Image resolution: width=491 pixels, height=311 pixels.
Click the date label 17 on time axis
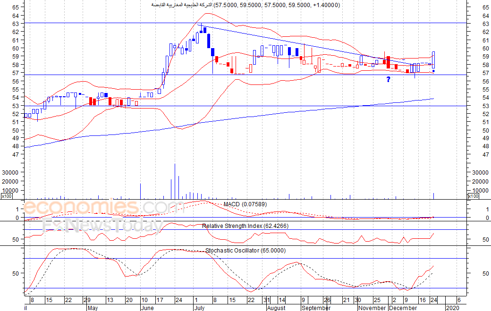(160, 300)
